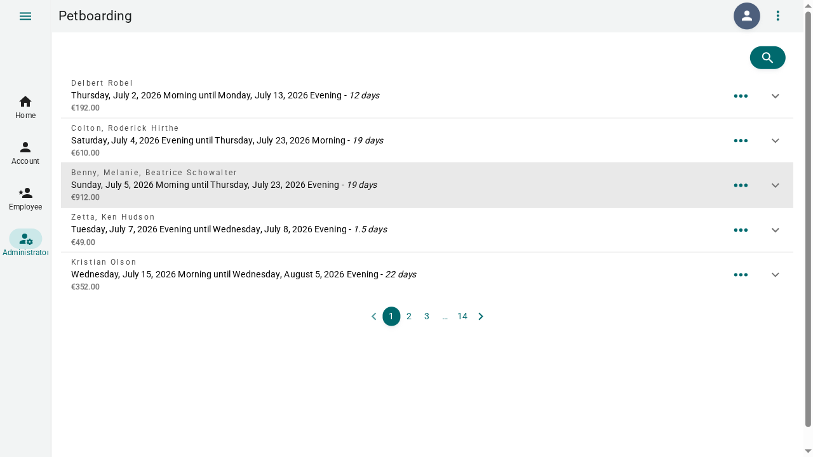813x457 pixels.
Task: Expand the Delbert Robel booking row
Action: coord(775,96)
